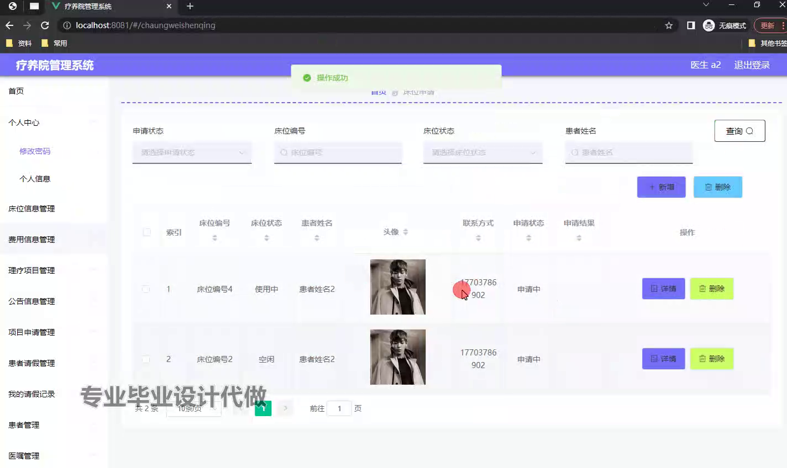Open 个人信息 in the sidebar
This screenshot has width=787, height=468.
[x=35, y=179]
